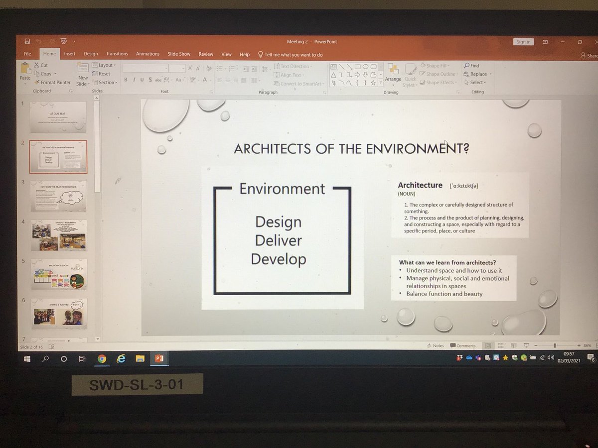
Task: Open Internet Explorer from taskbar
Action: 121,358
